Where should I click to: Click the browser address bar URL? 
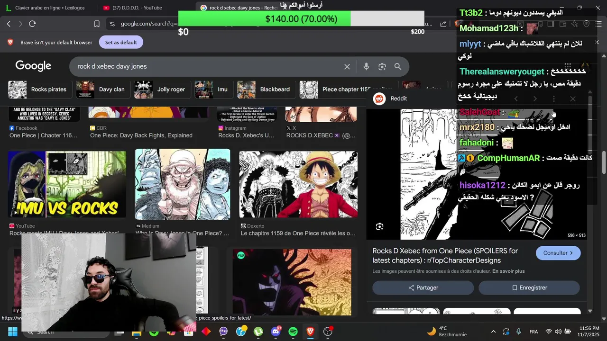pyautogui.click(x=149, y=24)
